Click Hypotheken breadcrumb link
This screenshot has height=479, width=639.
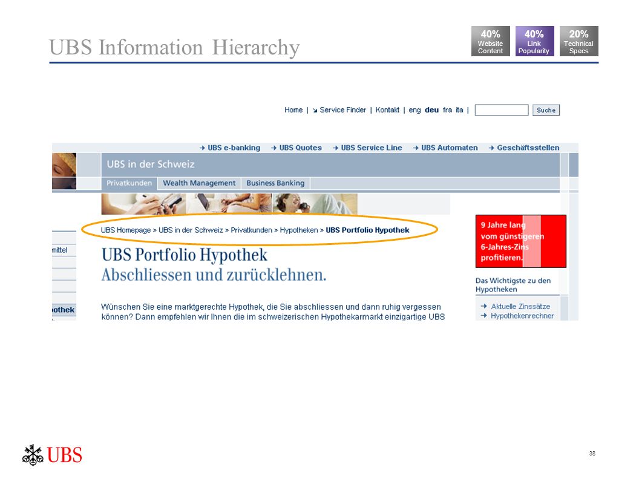point(299,230)
